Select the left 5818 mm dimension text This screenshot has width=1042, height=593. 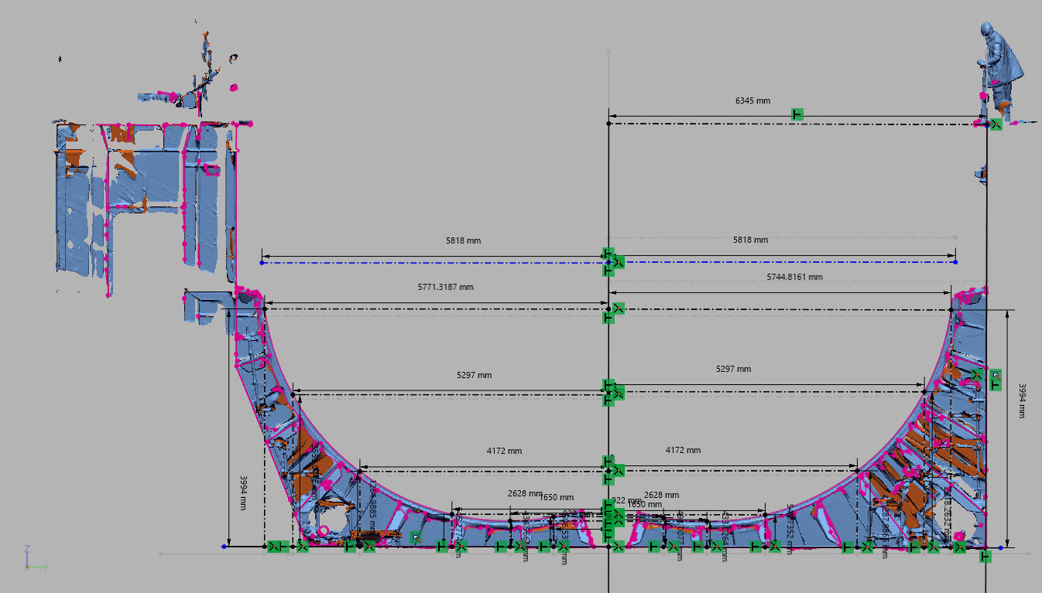point(463,240)
